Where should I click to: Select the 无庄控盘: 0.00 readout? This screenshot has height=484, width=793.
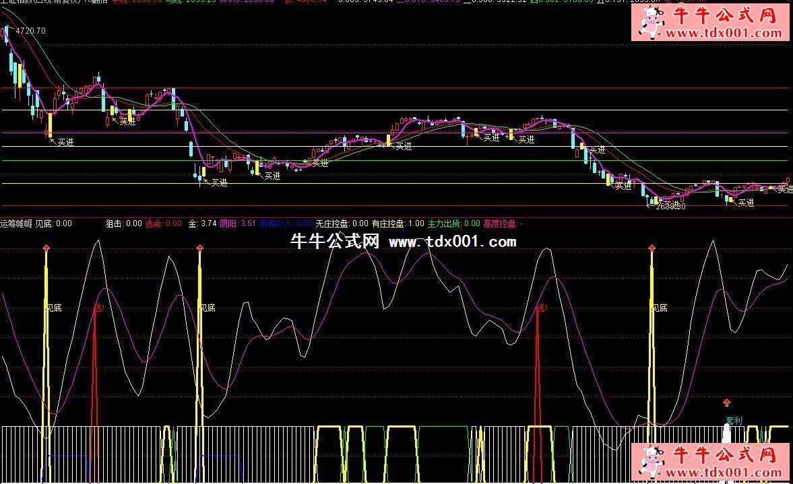pyautogui.click(x=342, y=223)
